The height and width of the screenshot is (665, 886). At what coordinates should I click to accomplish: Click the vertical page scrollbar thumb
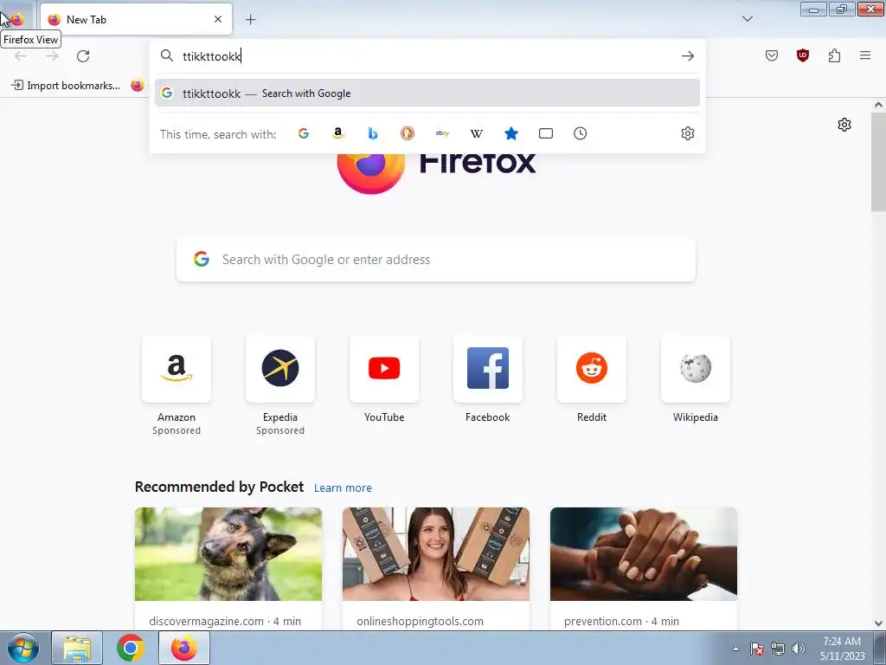pos(878,162)
